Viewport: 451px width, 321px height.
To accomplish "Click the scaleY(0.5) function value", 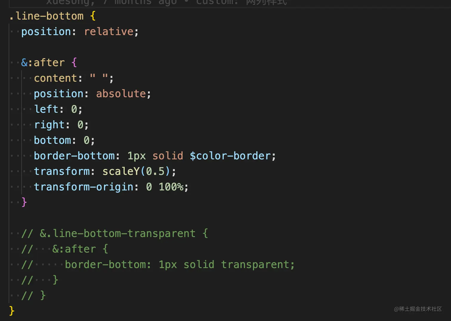I will coord(137,171).
